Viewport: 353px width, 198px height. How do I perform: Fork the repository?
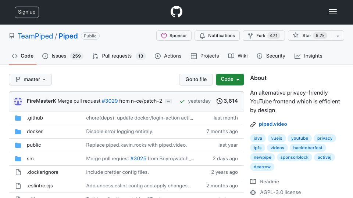click(x=264, y=36)
